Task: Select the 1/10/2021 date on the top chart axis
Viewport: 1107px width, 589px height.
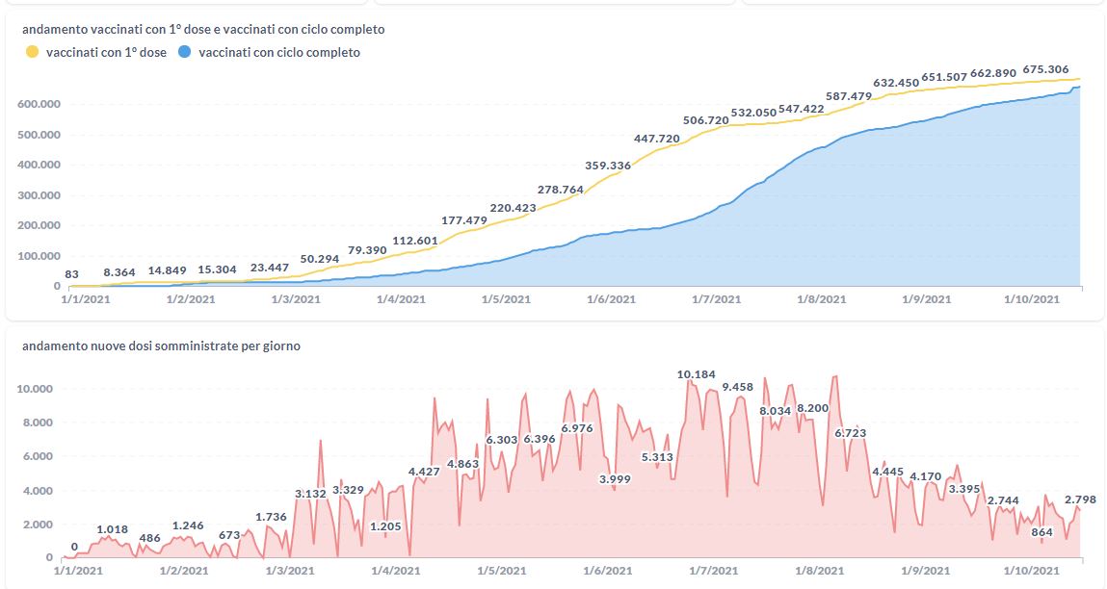Action: pyautogui.click(x=1032, y=299)
